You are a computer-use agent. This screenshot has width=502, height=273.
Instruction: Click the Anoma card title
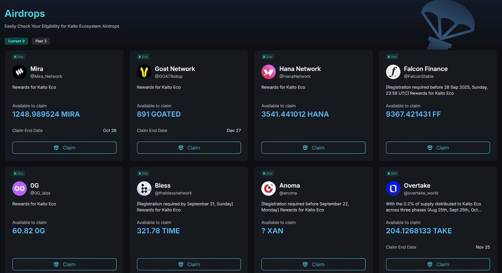[289, 185]
